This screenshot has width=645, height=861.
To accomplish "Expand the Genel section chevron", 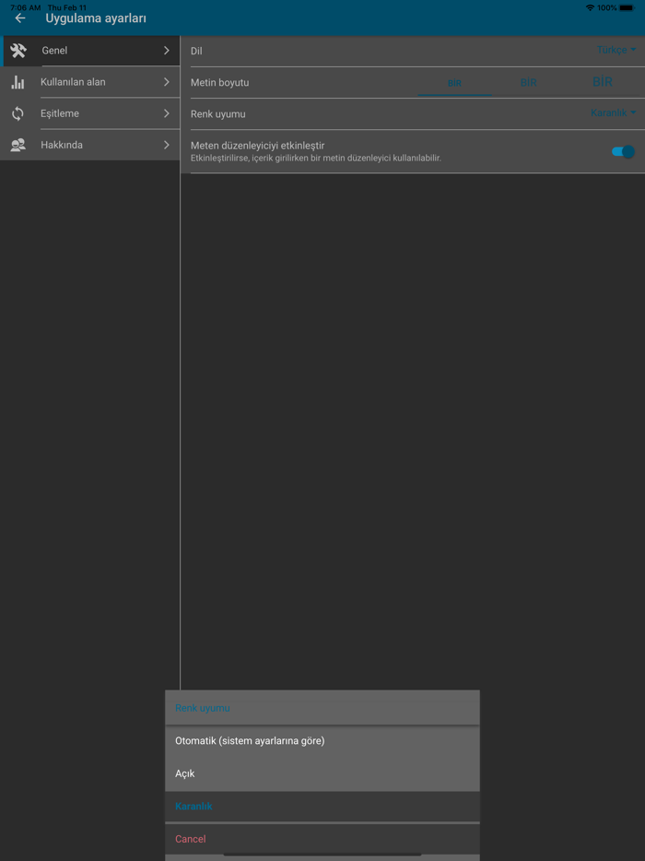I will pyautogui.click(x=167, y=51).
